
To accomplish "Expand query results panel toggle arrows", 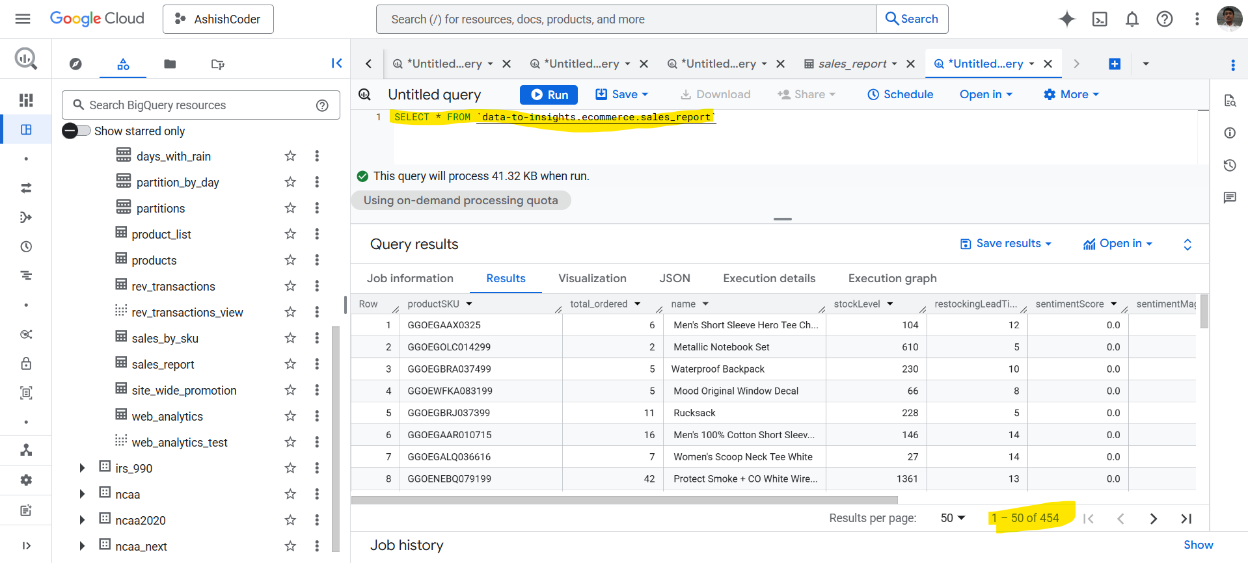I will click(1187, 244).
